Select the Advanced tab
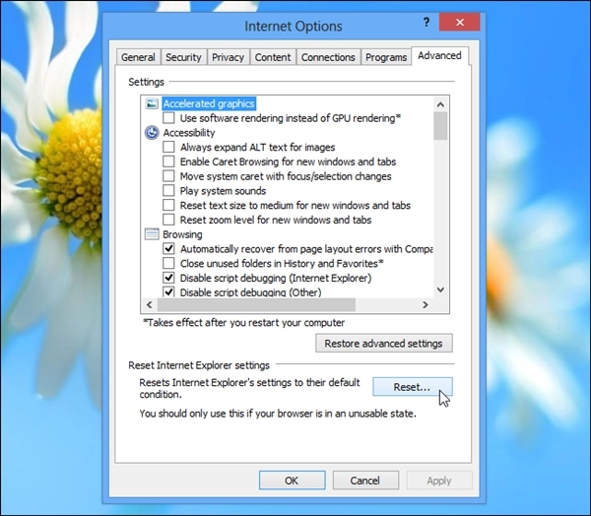The image size is (591, 516). 439,56
